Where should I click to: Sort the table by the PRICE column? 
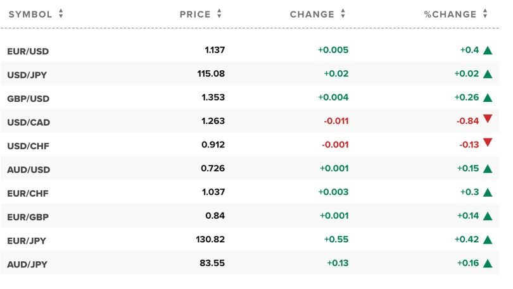pyautogui.click(x=201, y=14)
